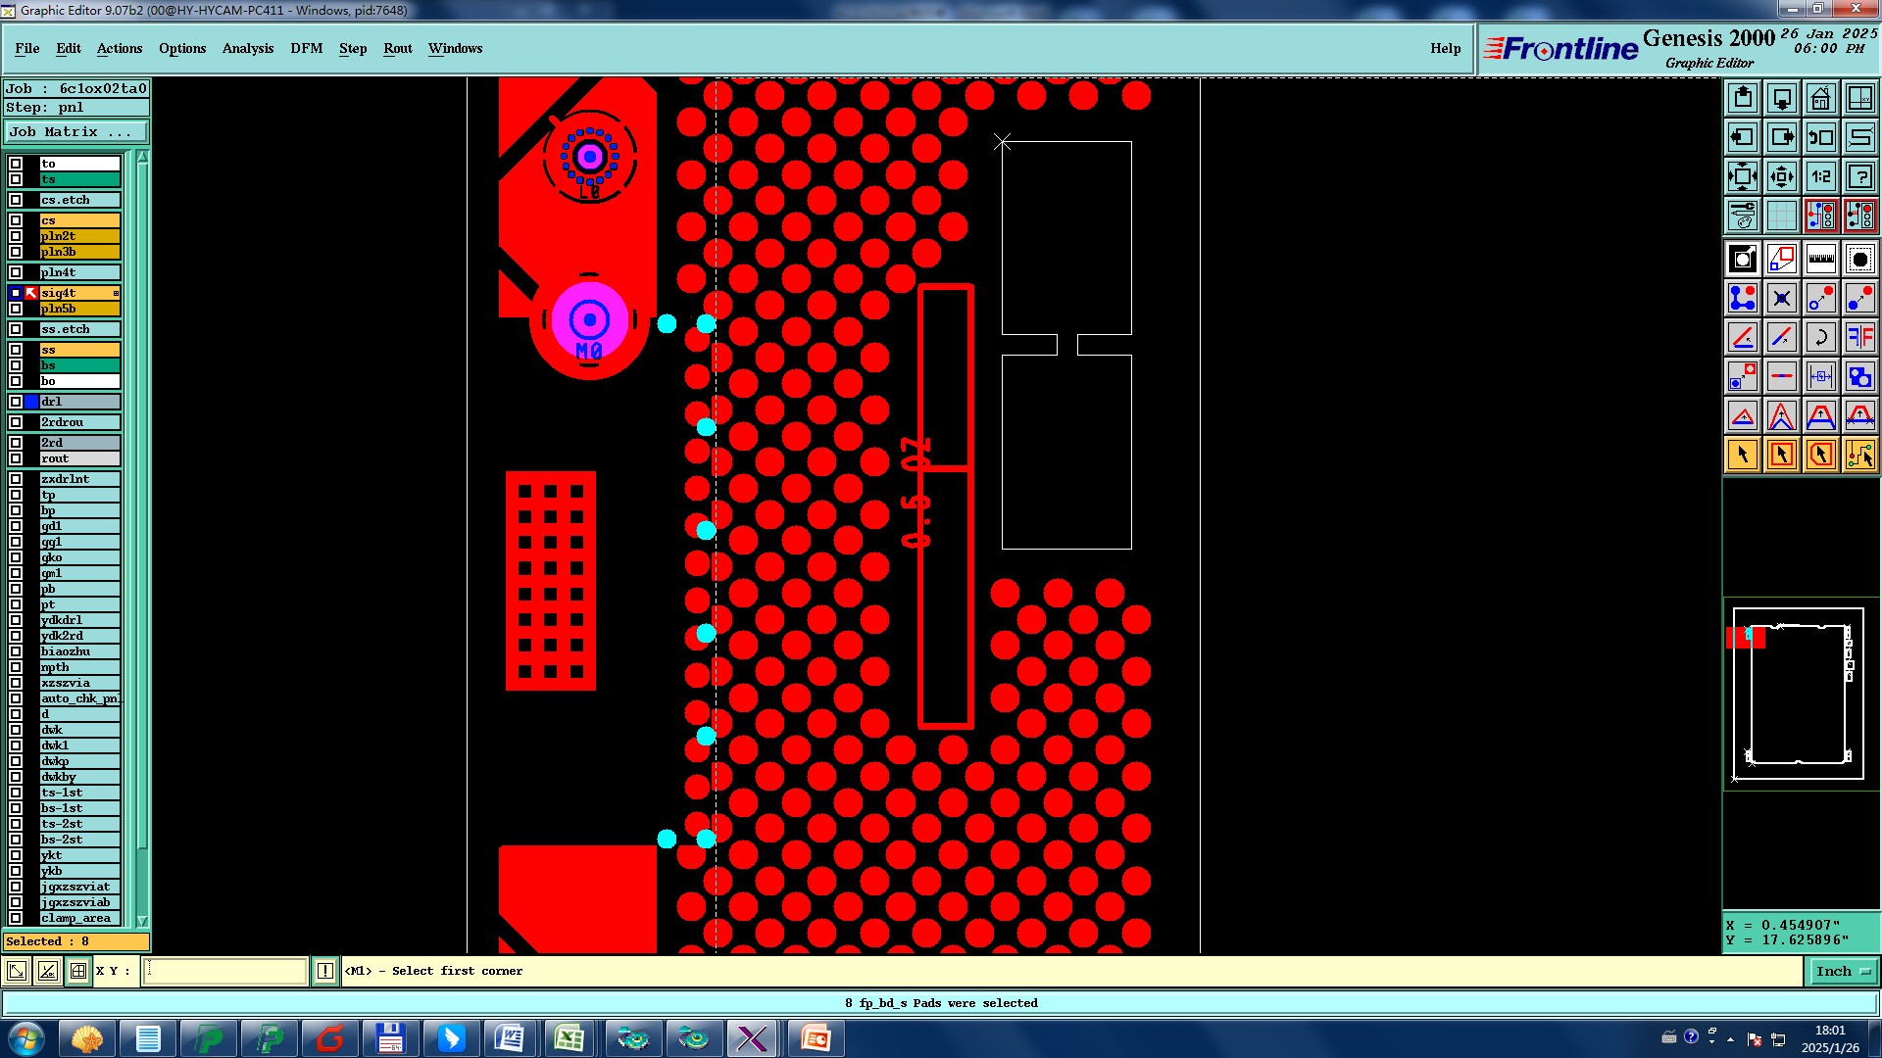Screen dimensions: 1882x1058
Task: Enable the cs.etch layer checkbox
Action: (16, 200)
